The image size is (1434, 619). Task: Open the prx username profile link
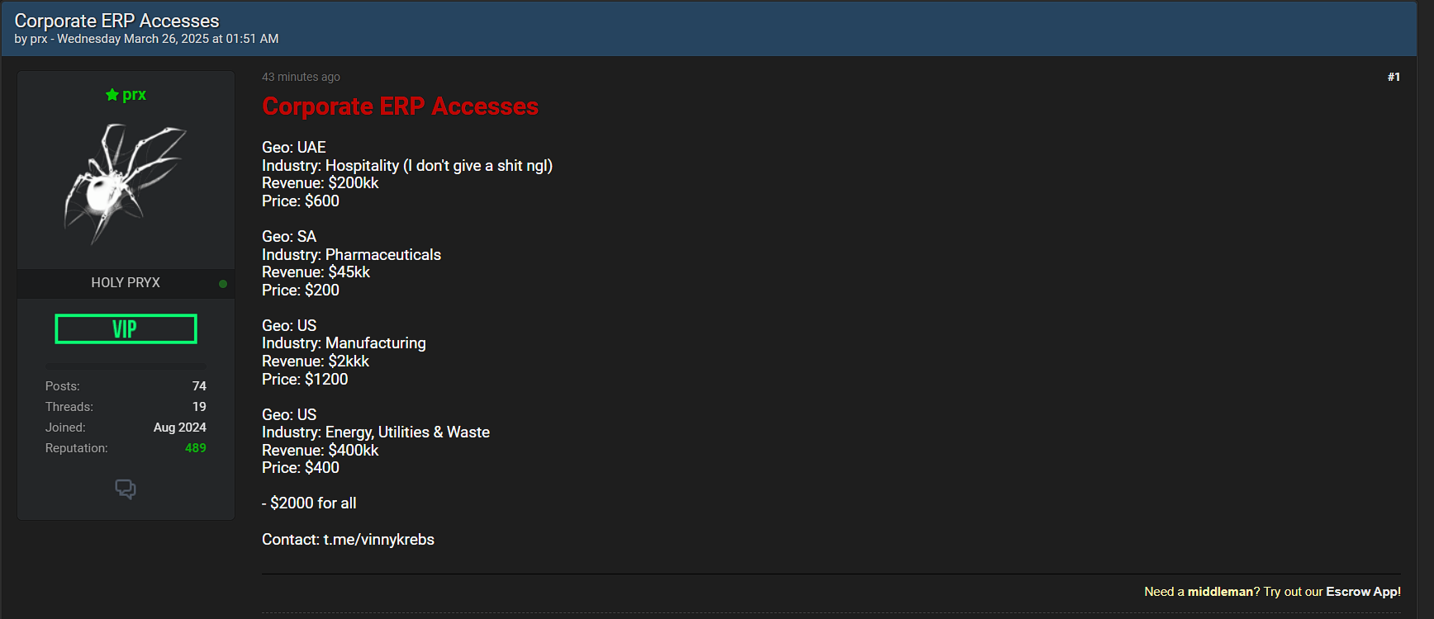point(134,95)
